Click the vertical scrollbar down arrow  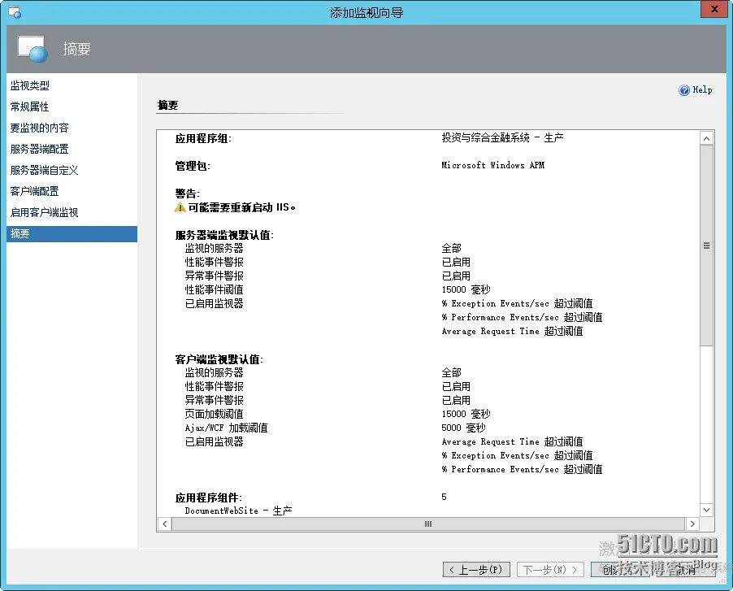706,510
